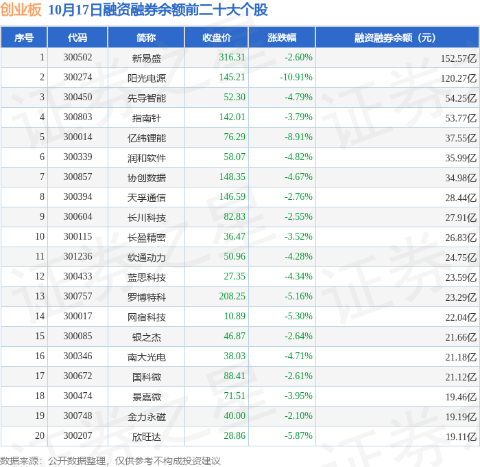The image size is (480, 467).
Task: Select stock name 景嘉微
Action: 146,397
